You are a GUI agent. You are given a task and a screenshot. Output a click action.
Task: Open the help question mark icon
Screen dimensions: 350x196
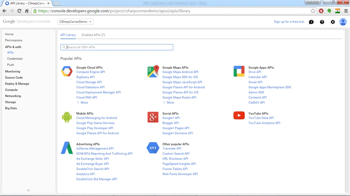point(322,22)
